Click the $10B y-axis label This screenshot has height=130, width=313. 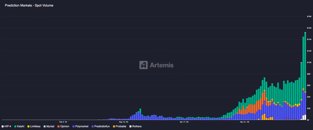309,62
